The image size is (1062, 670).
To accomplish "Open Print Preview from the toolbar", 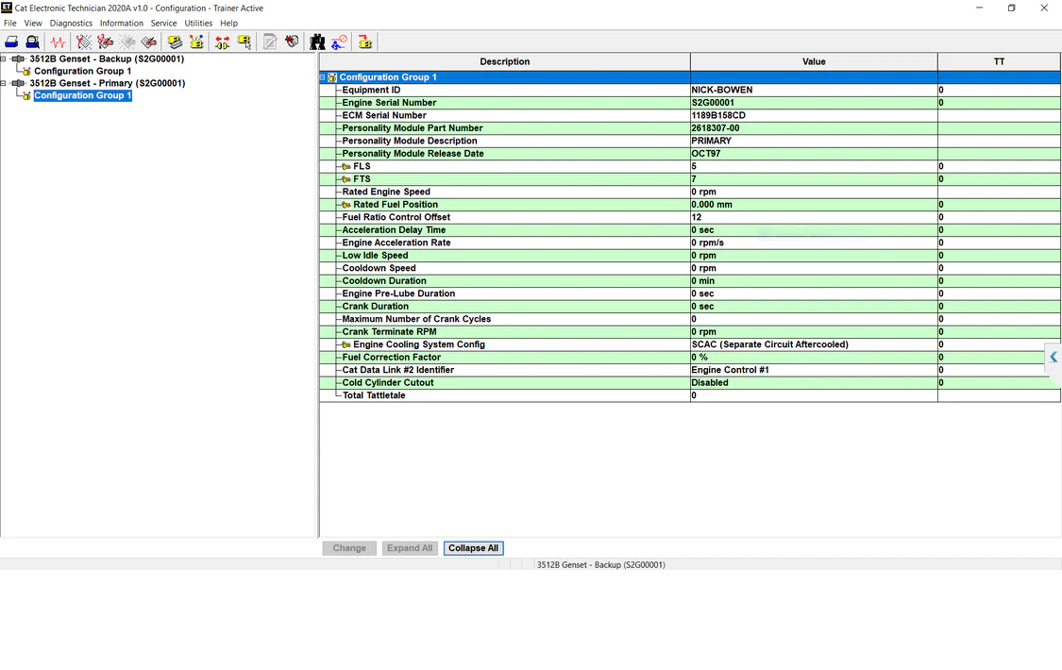I will tap(32, 42).
